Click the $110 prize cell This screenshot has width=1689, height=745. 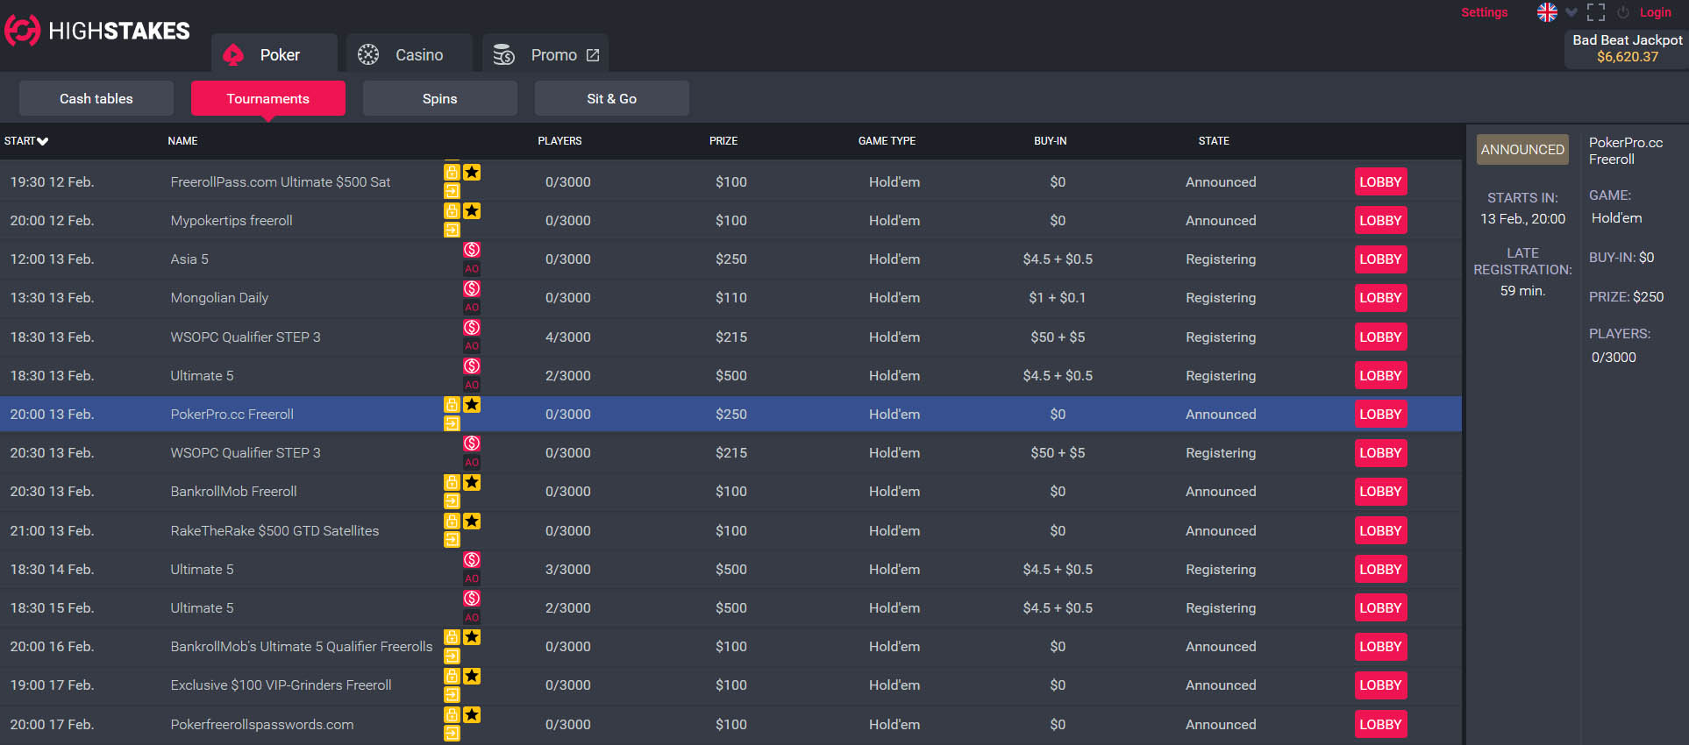click(x=731, y=298)
